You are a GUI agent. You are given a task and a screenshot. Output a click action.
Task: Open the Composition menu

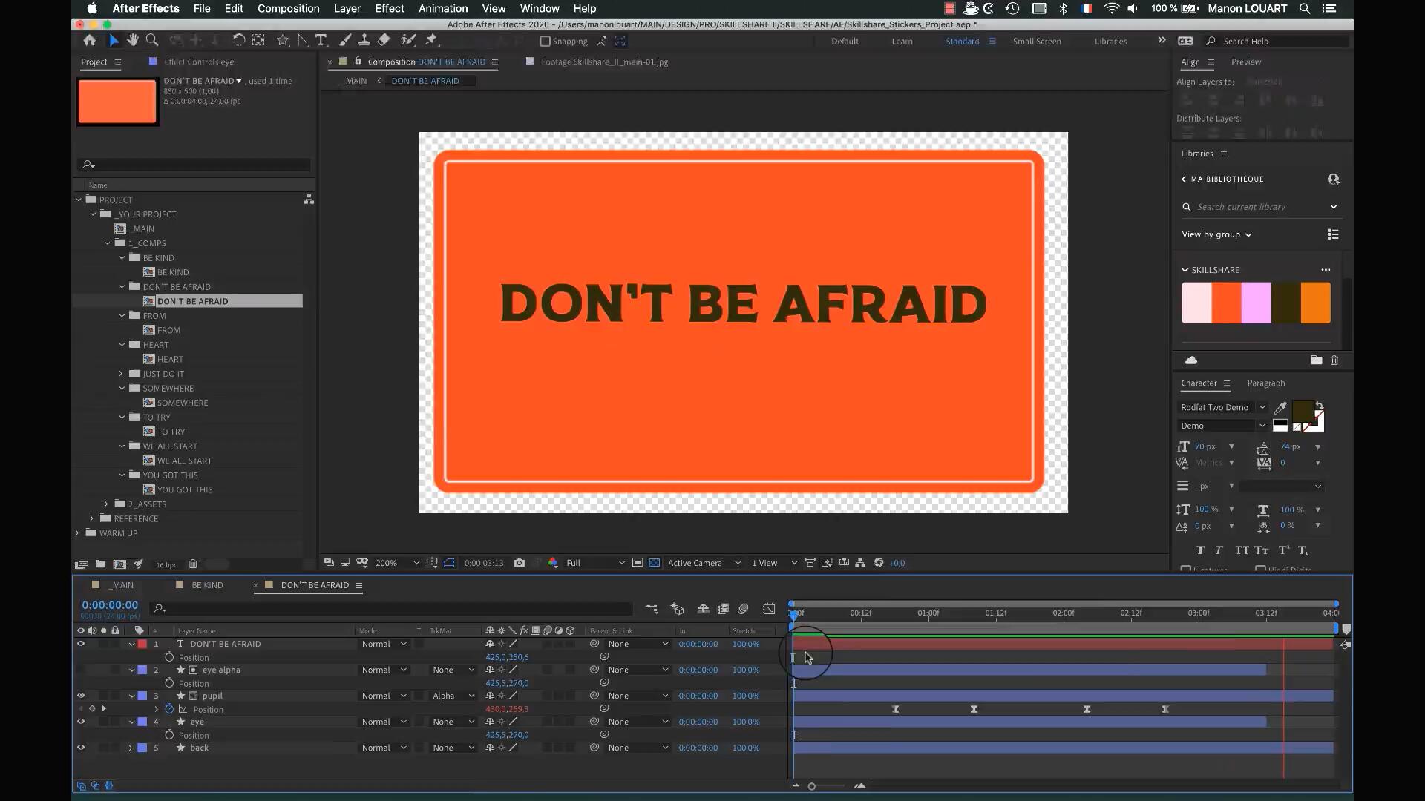[288, 8]
